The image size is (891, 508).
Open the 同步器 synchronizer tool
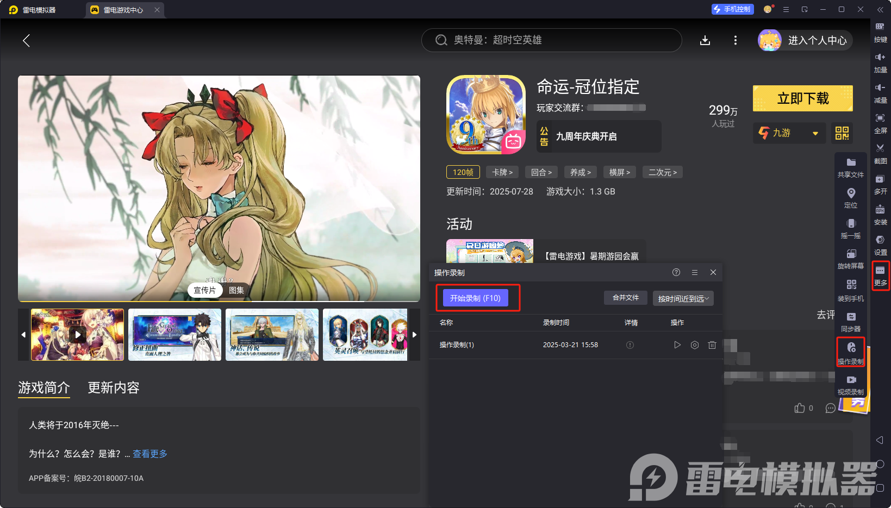pyautogui.click(x=851, y=322)
